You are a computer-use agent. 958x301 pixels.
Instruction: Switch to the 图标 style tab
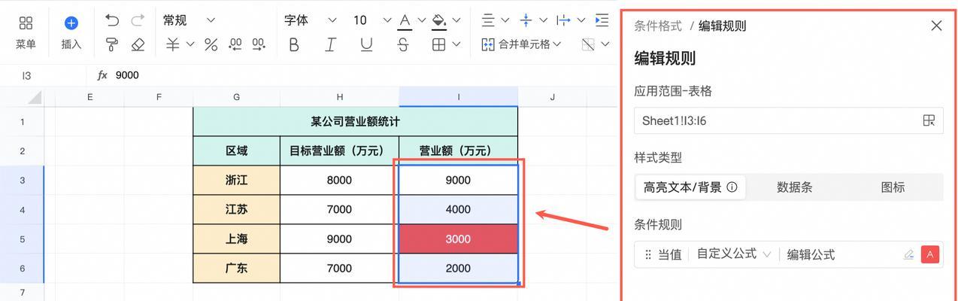click(893, 187)
